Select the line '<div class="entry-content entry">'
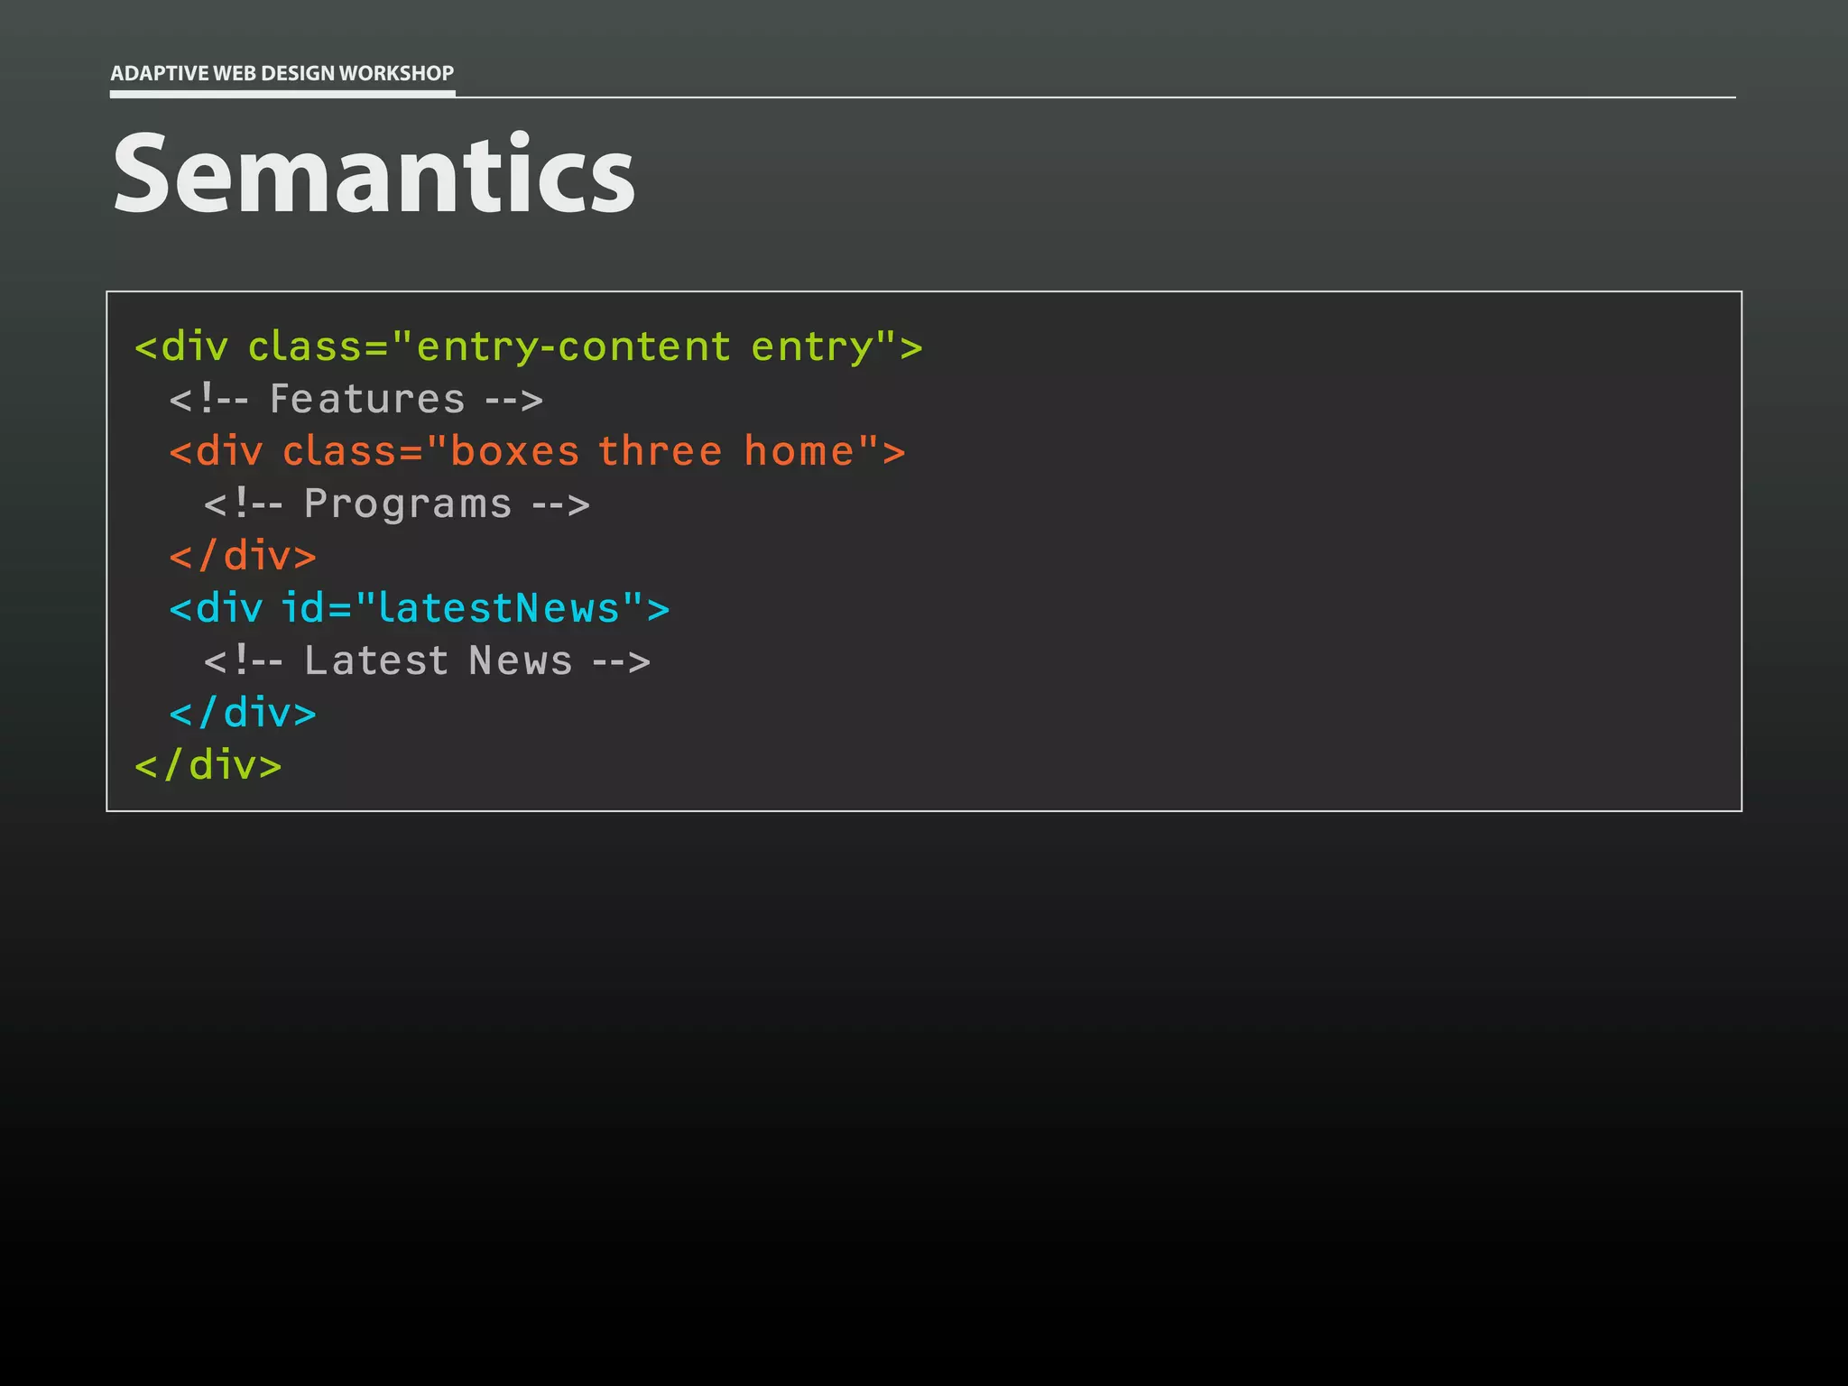 pos(529,347)
